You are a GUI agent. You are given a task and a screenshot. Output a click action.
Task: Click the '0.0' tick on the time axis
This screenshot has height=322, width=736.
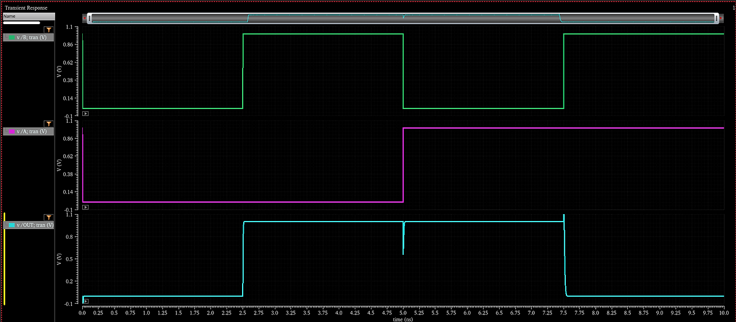[x=83, y=313]
